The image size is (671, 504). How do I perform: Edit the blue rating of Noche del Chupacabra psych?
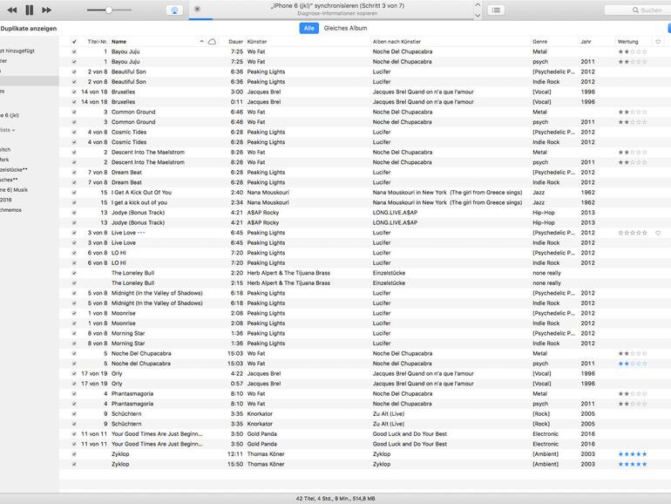(633, 364)
